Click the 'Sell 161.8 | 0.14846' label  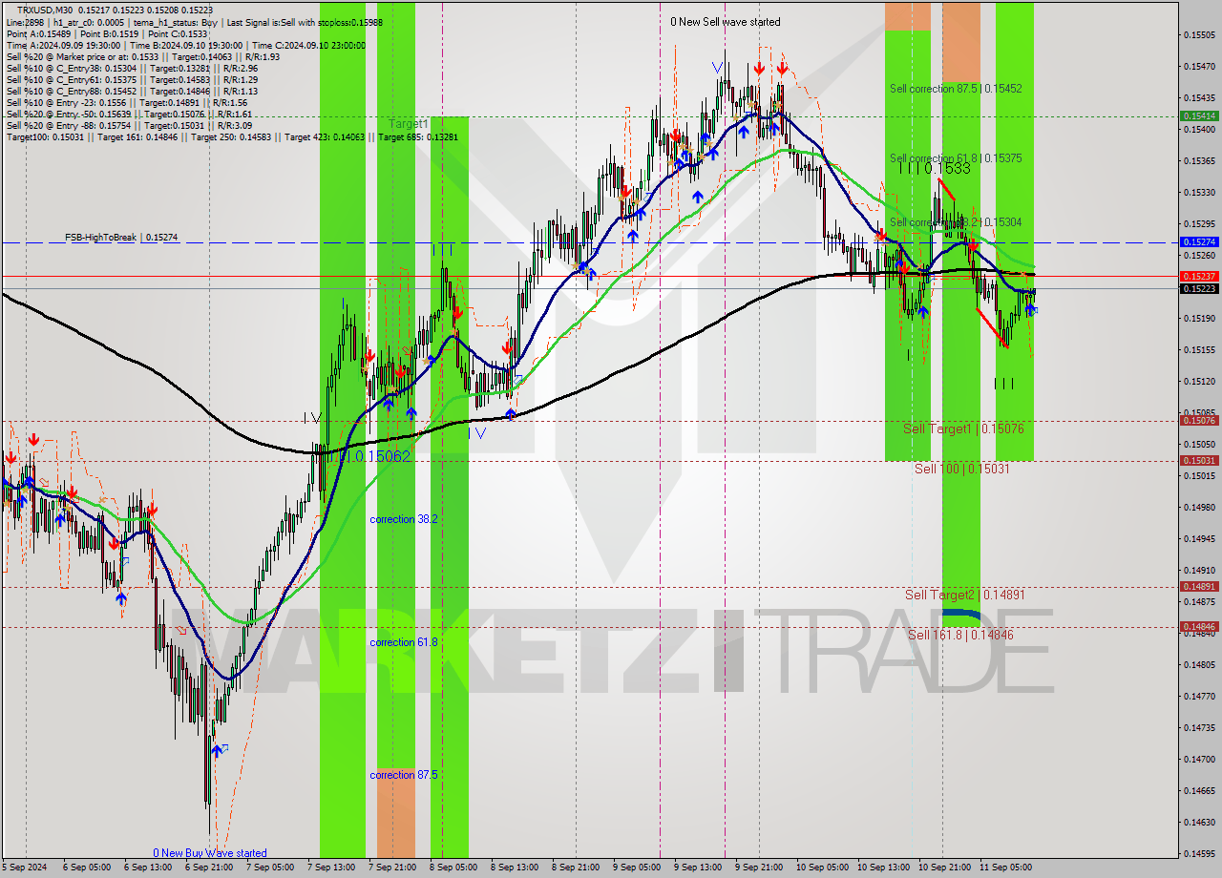960,635
